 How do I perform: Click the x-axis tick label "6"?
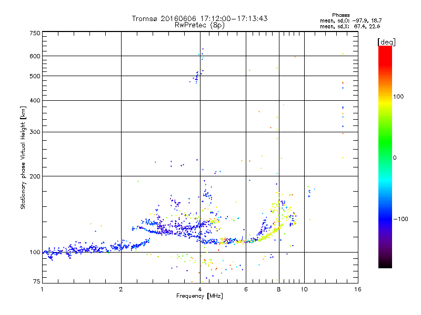tap(246, 289)
